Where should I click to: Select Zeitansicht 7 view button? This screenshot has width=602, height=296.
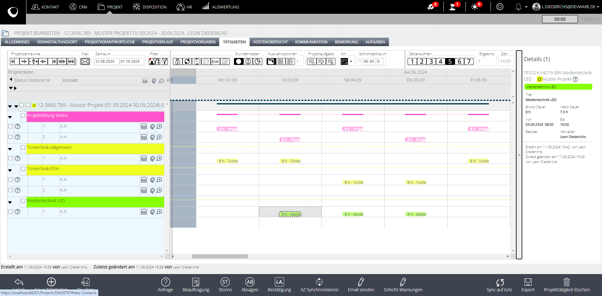click(x=469, y=61)
